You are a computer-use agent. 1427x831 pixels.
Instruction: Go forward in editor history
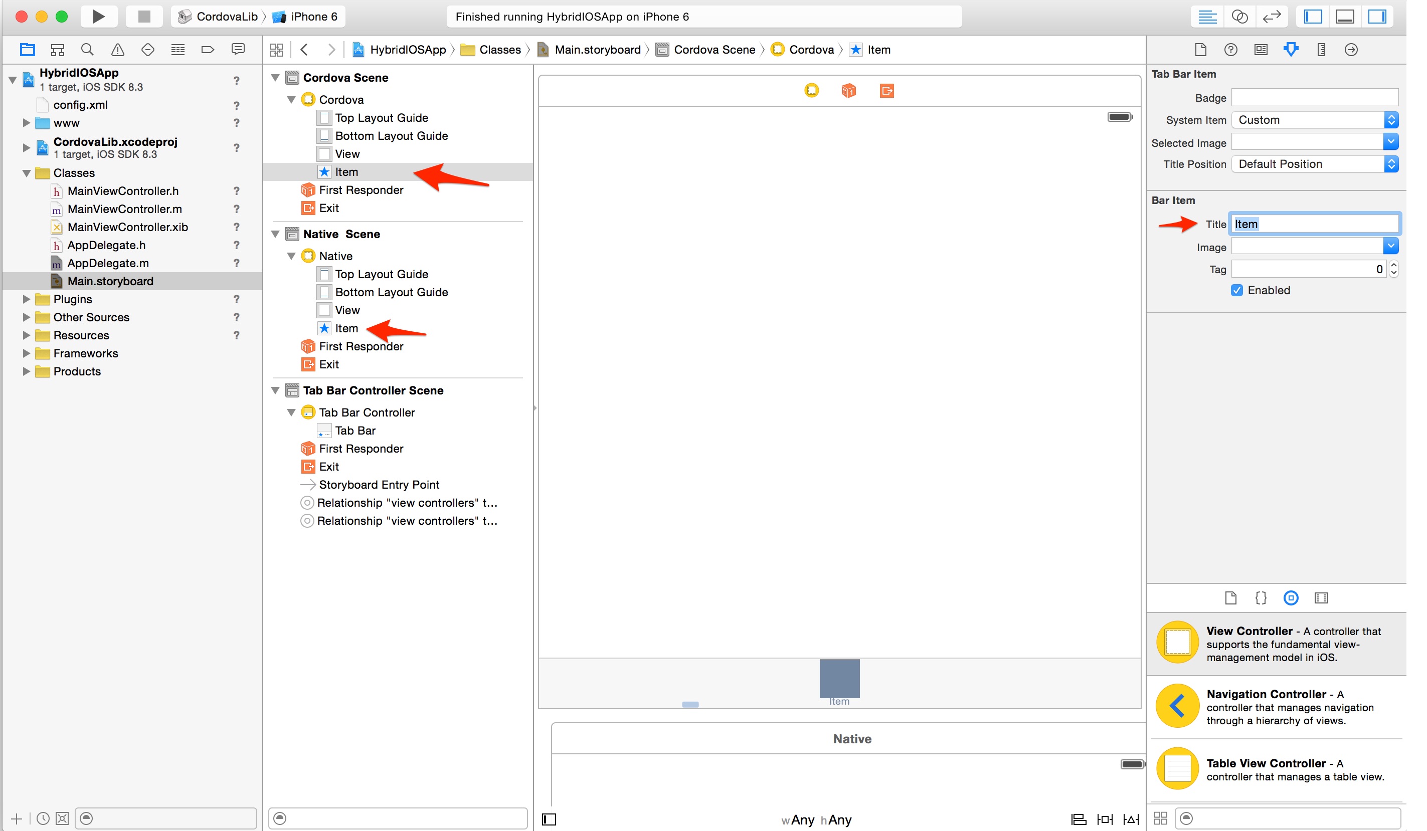[x=331, y=50]
